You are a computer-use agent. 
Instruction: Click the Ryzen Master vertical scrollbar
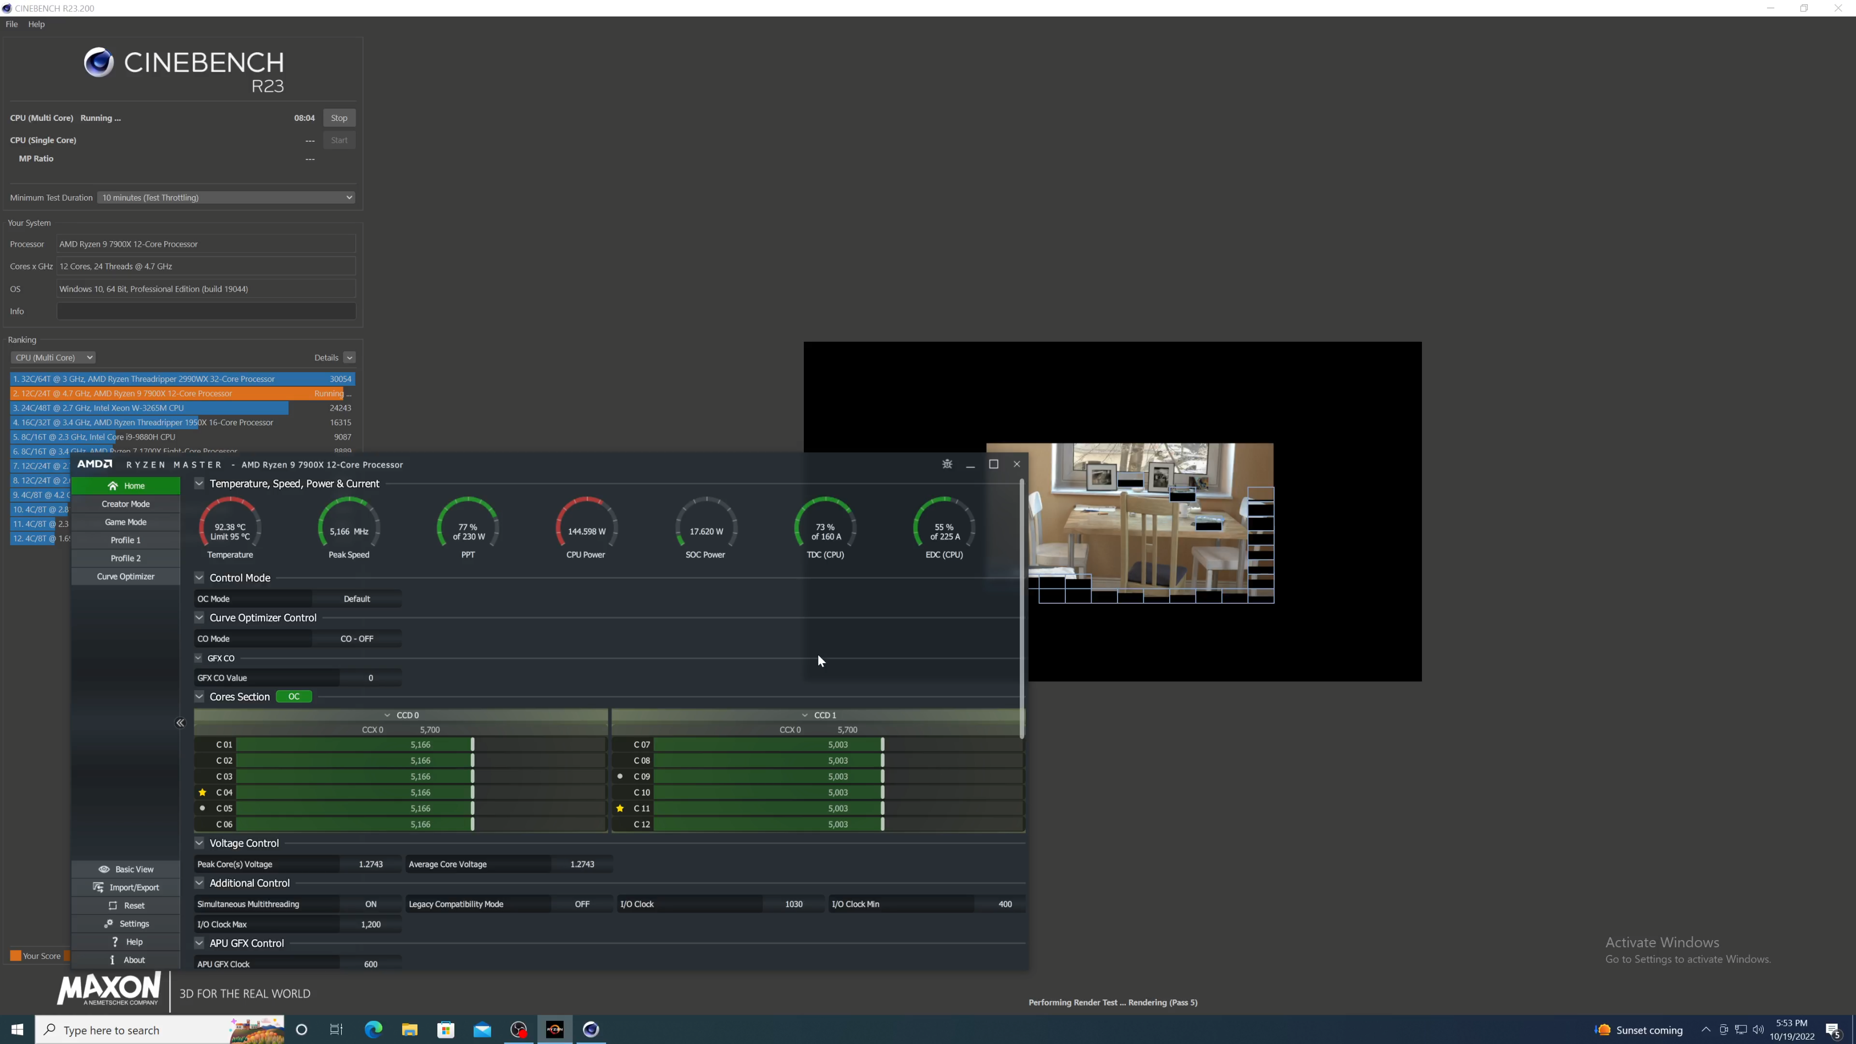[1021, 609]
